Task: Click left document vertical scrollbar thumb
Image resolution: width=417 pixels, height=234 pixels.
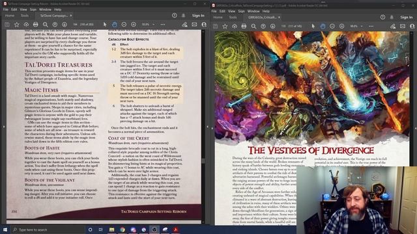Action: coord(203,161)
